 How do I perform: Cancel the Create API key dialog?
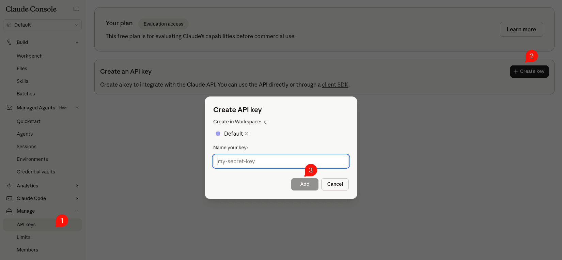coord(335,184)
